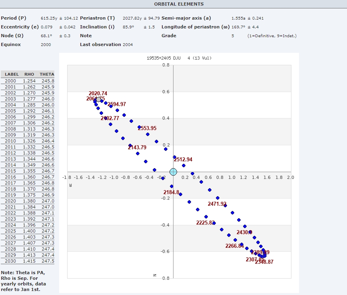This screenshot has height=295, width=347.
Task: Click theta value 246.4 for 2010
Action: point(48,141)
